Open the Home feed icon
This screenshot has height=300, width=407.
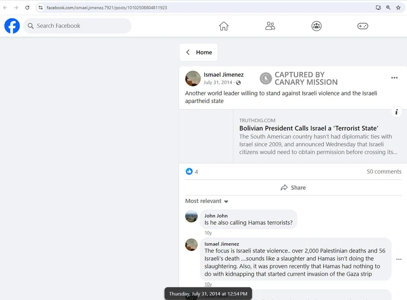pos(224,26)
